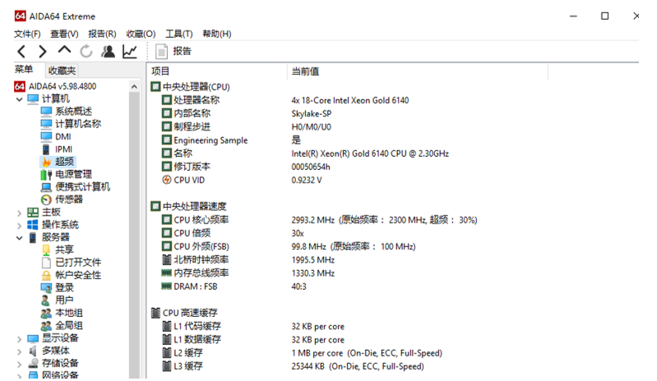The width and height of the screenshot is (657, 381).
Task: Go forward with the right arrow toolbar icon
Action: click(x=42, y=52)
